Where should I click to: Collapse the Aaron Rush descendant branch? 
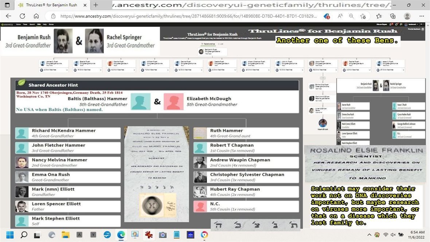322,78
